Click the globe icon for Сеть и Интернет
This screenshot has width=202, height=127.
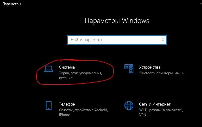coord(129,106)
